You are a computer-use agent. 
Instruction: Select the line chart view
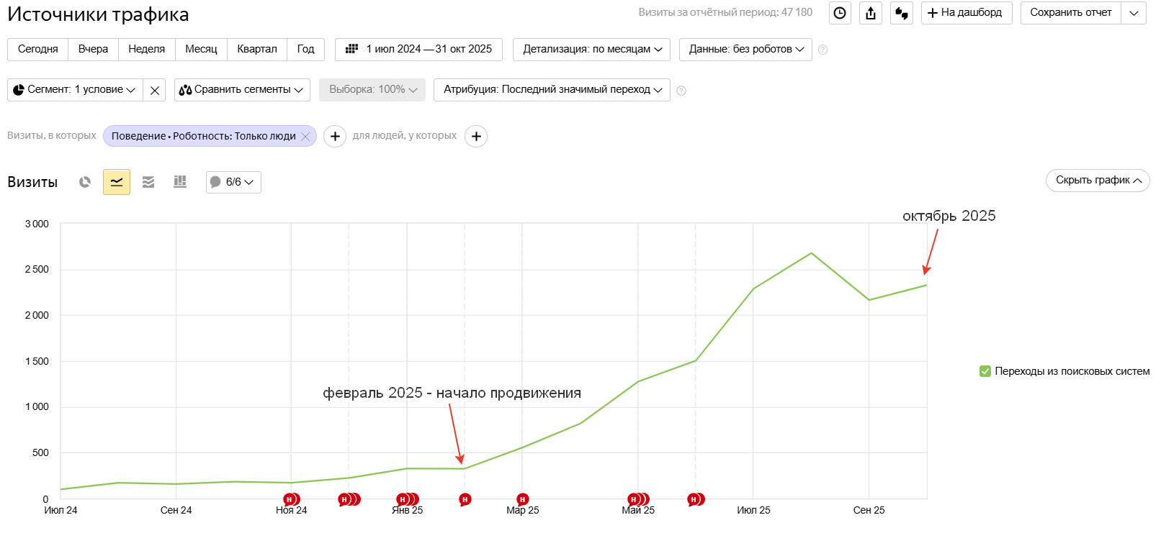coord(117,182)
